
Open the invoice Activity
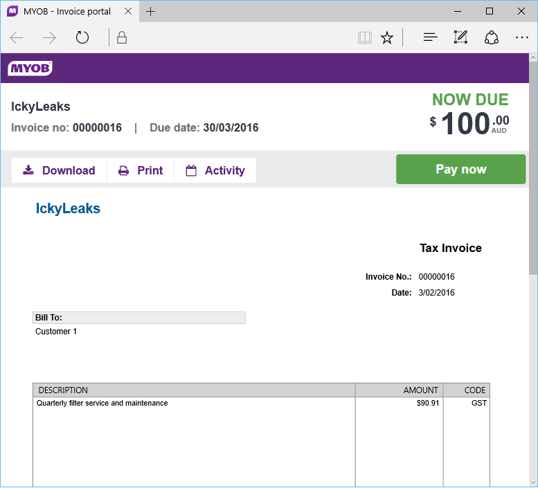tap(215, 170)
